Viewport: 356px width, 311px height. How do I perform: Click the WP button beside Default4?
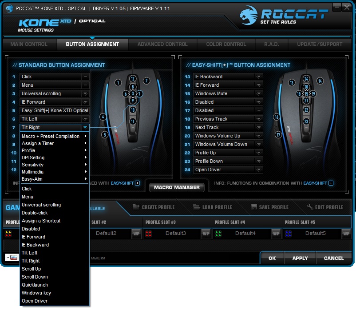click(x=276, y=234)
